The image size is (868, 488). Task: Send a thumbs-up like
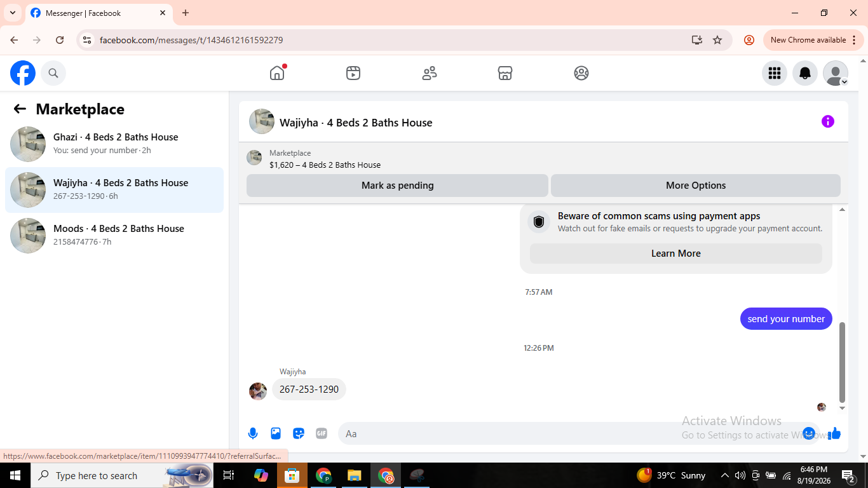(x=834, y=433)
